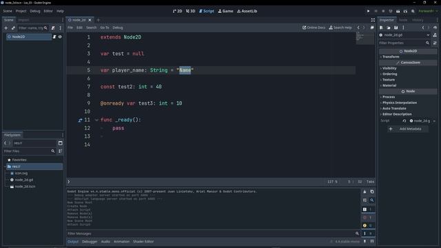Add a new scene tab
This screenshot has width=441, height=248.
point(98,20)
